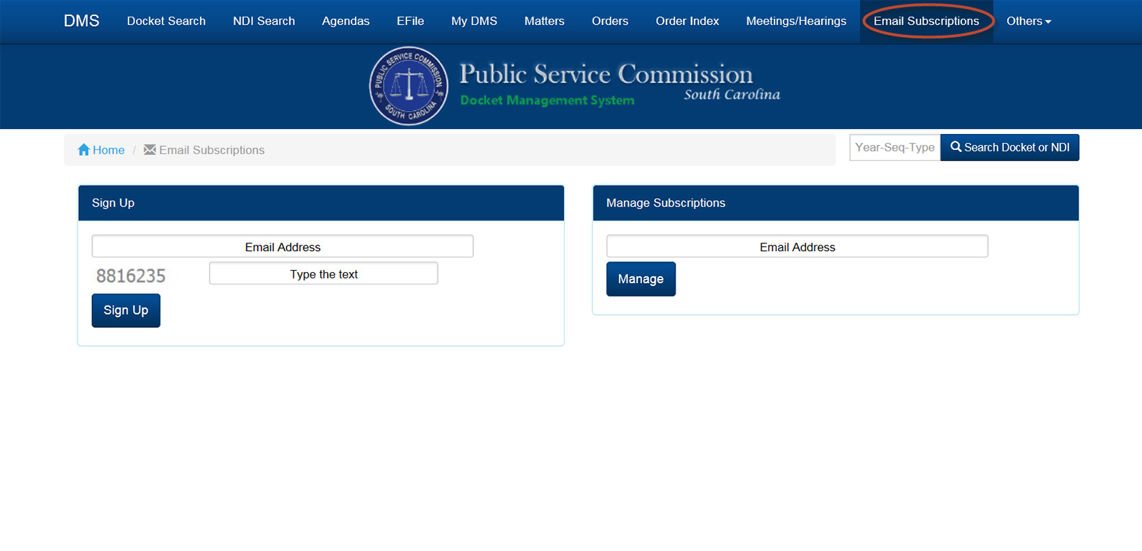Focus the Sign Up Email Address field
This screenshot has width=1142, height=551.
click(282, 246)
